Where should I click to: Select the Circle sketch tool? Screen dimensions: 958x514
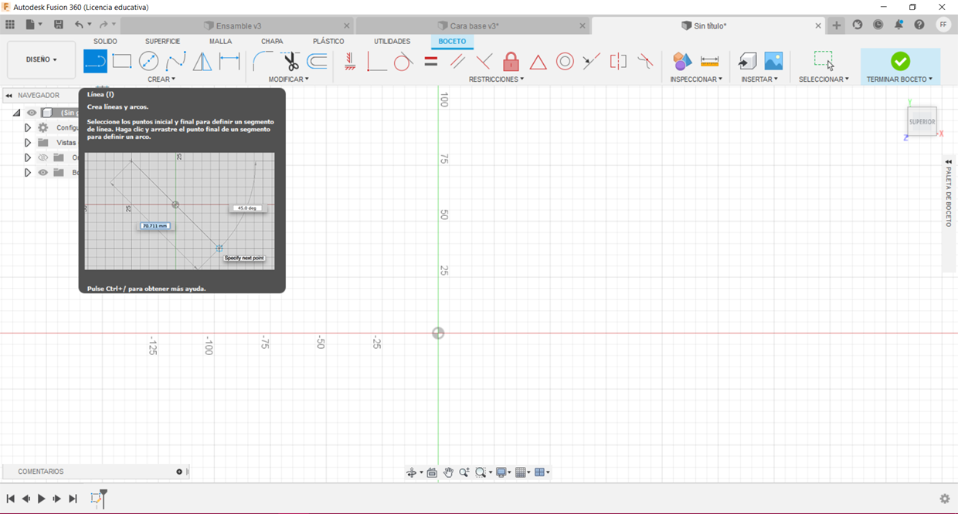coord(148,61)
